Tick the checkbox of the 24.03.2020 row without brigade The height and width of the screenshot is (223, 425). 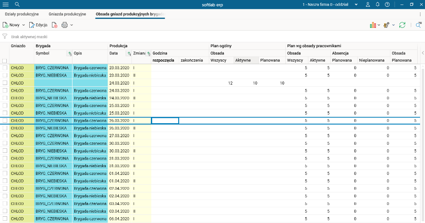(5, 83)
